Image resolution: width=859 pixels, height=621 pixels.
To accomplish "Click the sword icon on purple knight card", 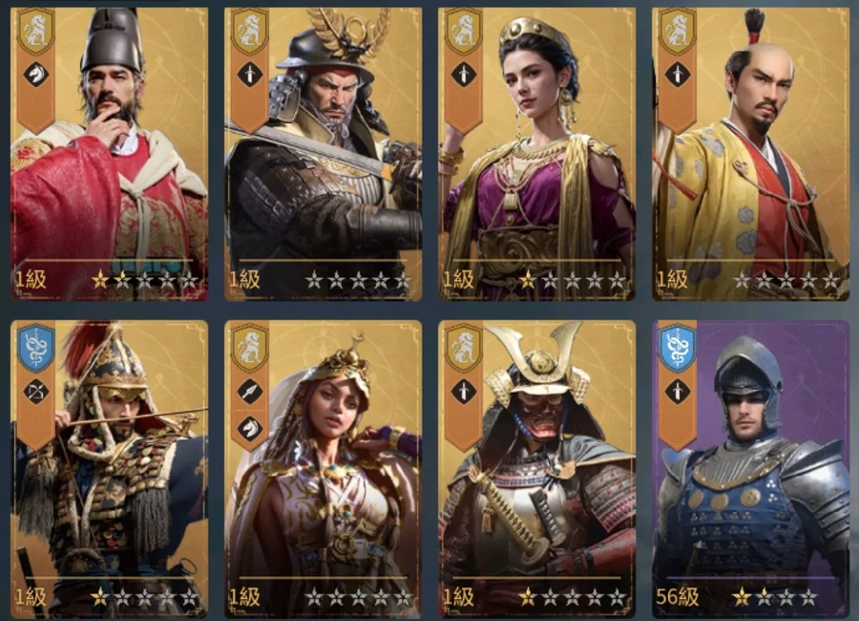I will tap(678, 391).
